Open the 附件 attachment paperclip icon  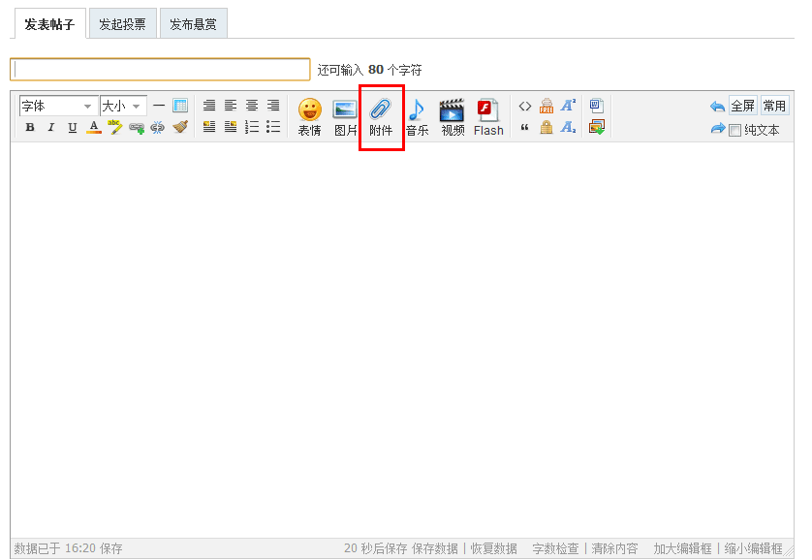pyautogui.click(x=381, y=116)
